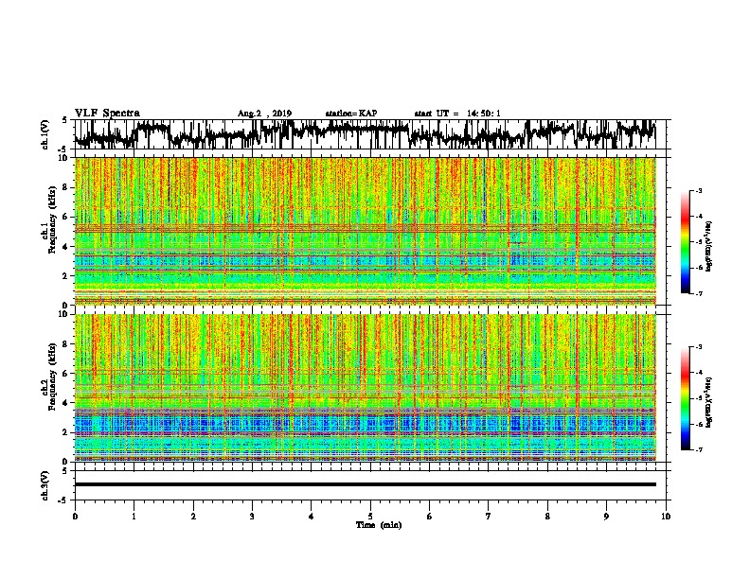Click time axis tick label "9"
This screenshot has height=579, width=750.
[606, 517]
